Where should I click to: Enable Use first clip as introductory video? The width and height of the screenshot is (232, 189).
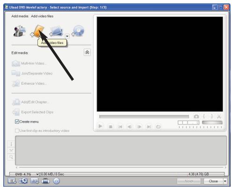(17, 131)
